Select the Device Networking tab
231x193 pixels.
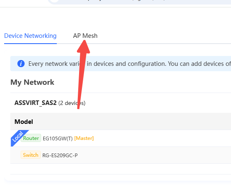[30, 36]
